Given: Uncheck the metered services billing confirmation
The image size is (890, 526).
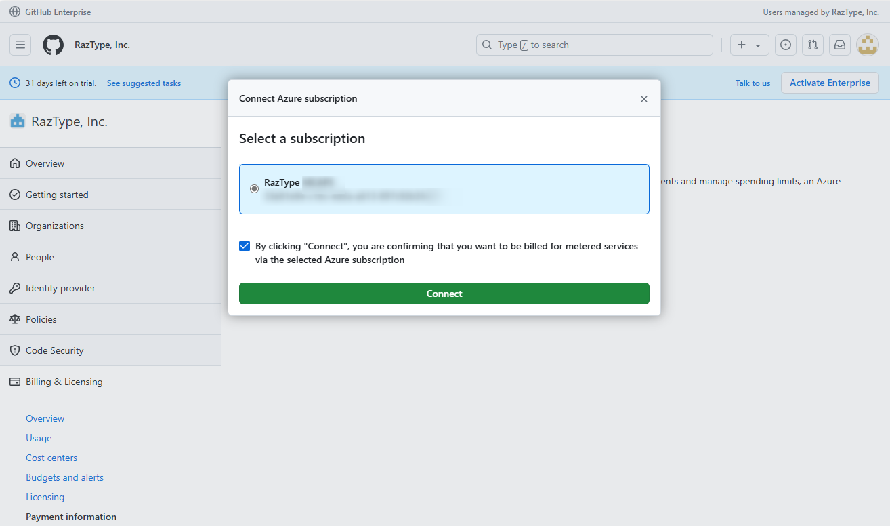Looking at the screenshot, I should point(245,245).
